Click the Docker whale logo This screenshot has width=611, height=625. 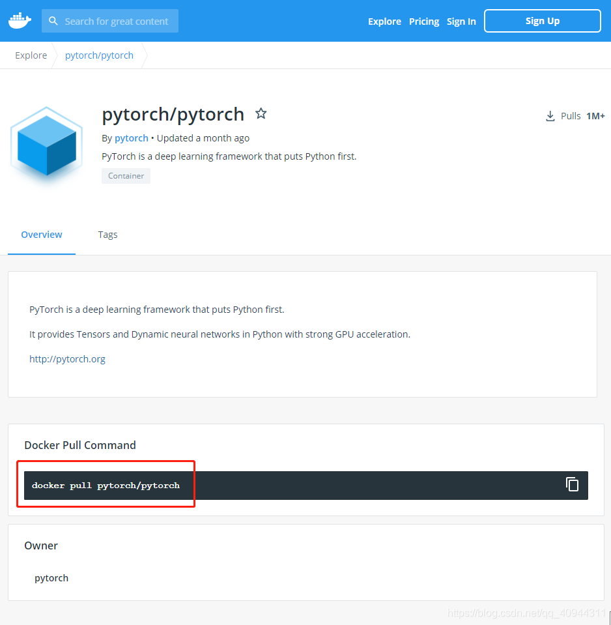click(x=20, y=20)
